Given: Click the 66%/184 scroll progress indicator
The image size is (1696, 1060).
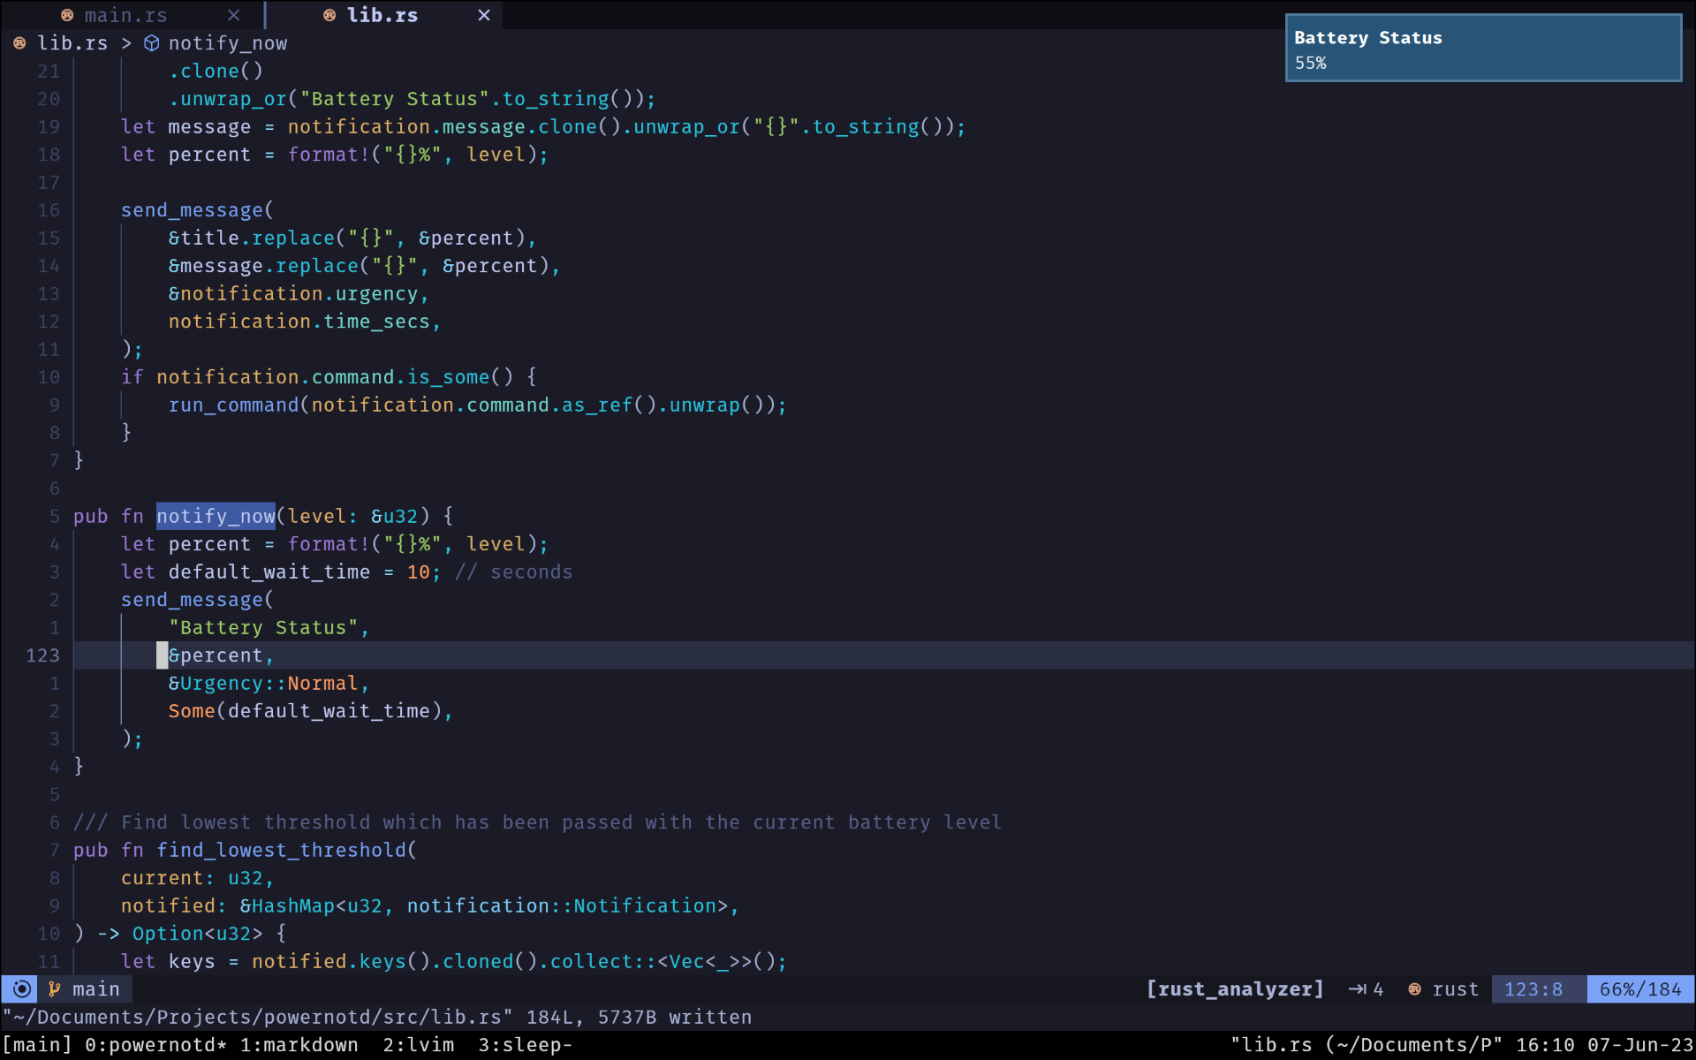Looking at the screenshot, I should tap(1640, 989).
